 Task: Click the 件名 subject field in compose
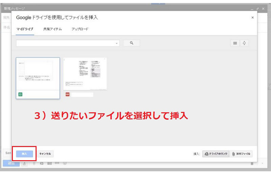click(7, 27)
